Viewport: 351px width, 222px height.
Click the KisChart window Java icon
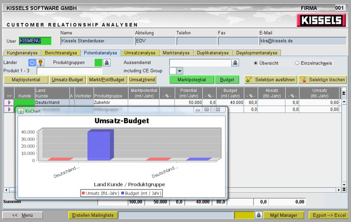point(21,111)
